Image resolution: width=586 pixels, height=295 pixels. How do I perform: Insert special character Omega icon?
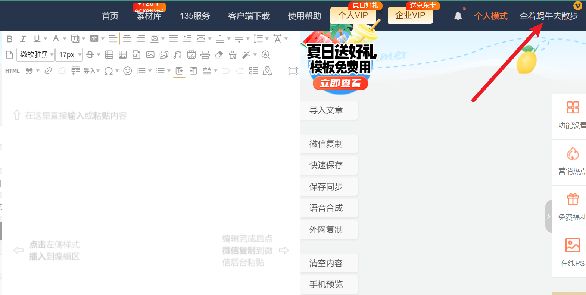(109, 71)
